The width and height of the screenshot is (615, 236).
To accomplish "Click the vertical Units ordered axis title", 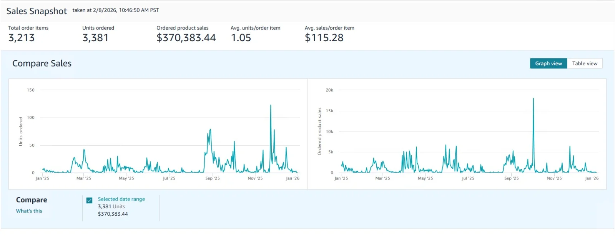I will pyautogui.click(x=21, y=131).
